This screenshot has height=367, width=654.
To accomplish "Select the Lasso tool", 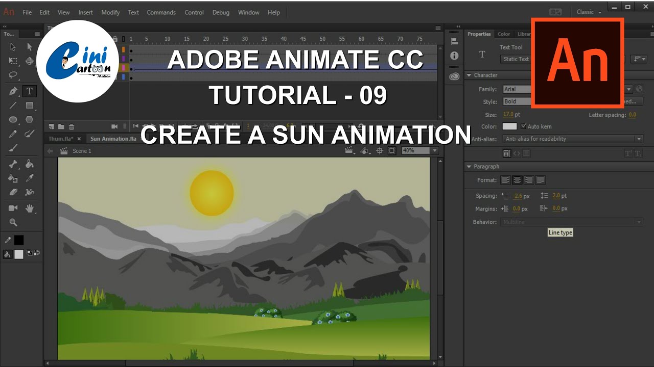I will tap(13, 75).
